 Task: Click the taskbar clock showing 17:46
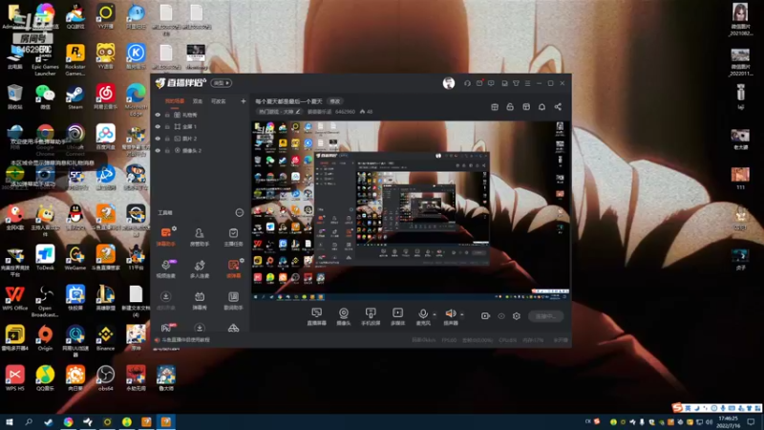pos(728,421)
